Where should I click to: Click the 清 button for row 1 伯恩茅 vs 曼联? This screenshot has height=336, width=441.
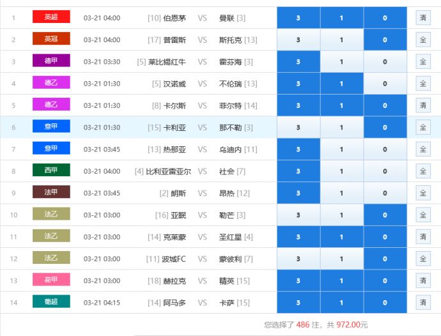422,18
